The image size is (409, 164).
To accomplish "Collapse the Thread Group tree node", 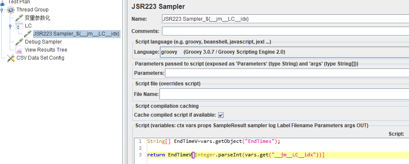I will tap(2, 10).
